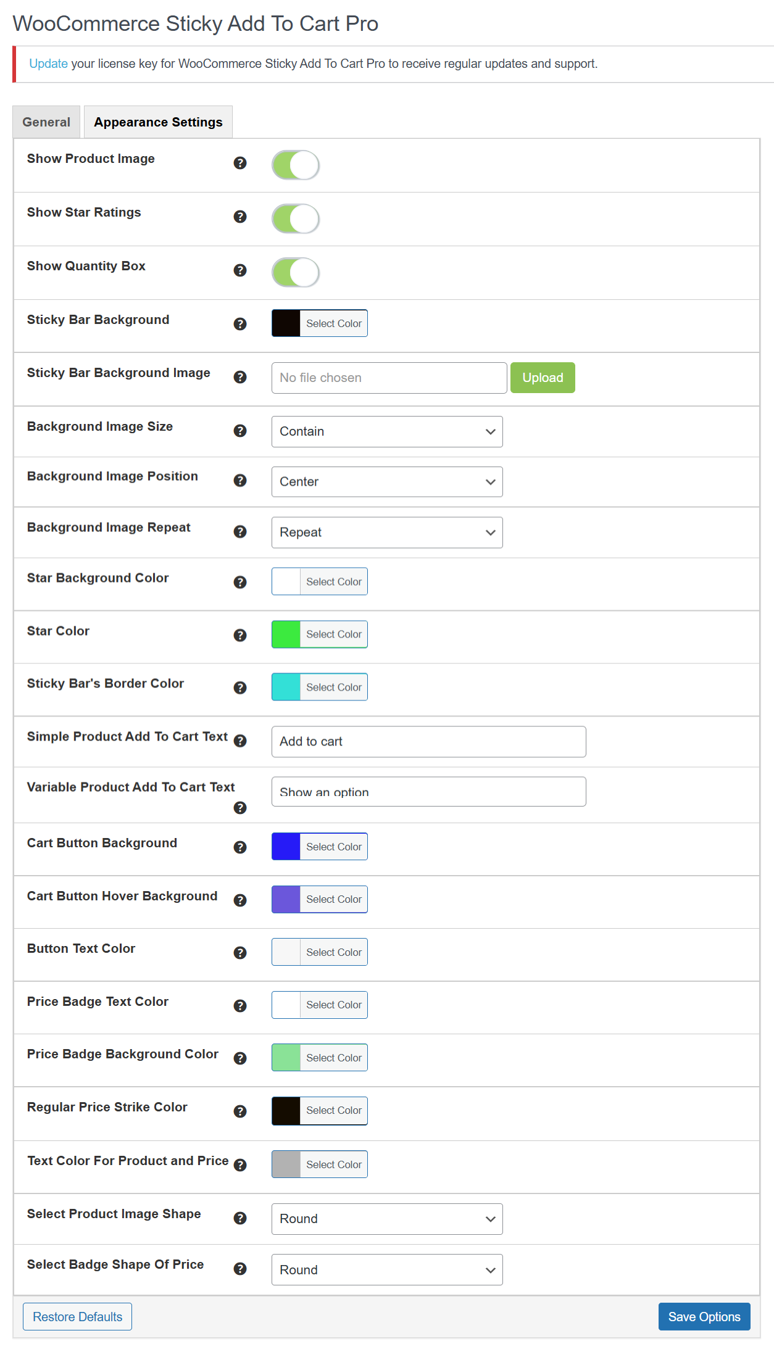Click help icon for Background Image Position
774x1357 pixels.
(240, 481)
